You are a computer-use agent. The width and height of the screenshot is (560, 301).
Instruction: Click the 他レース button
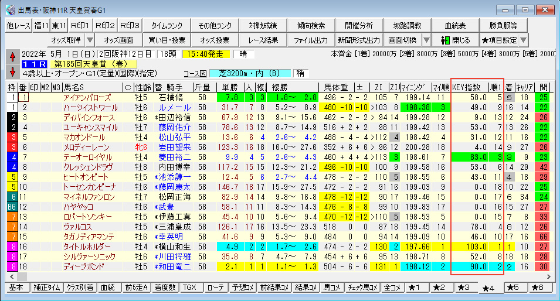[19, 26]
